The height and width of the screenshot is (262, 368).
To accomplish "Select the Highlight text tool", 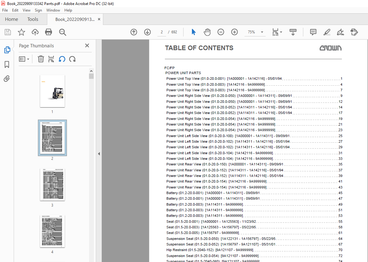I will [x=327, y=32].
